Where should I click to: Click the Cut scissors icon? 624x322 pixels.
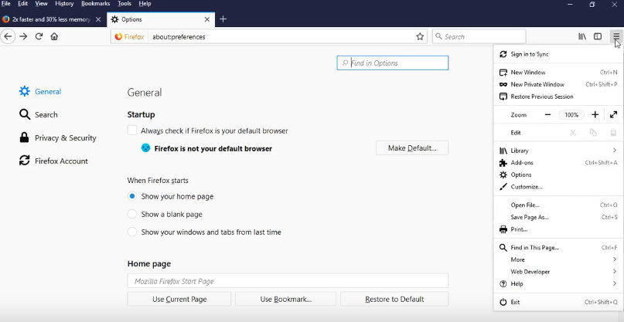click(x=573, y=133)
